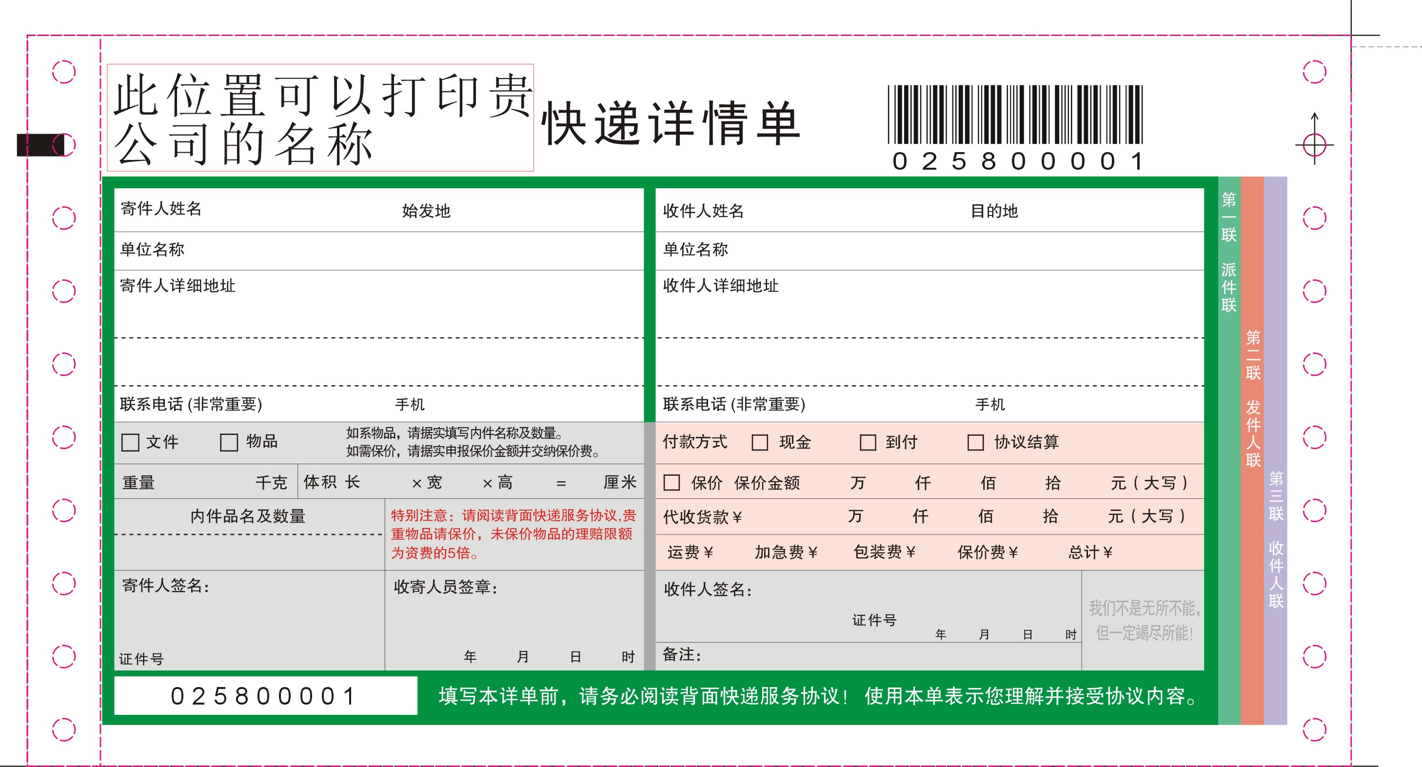The width and height of the screenshot is (1422, 767).
Task: Tick the 现金 payment checkbox
Action: click(x=760, y=443)
